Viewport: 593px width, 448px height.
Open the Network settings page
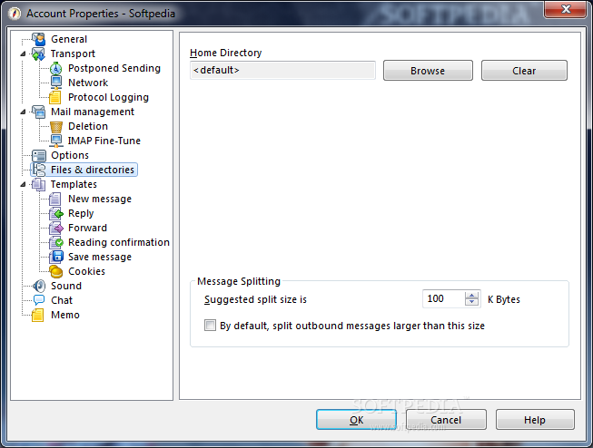[88, 83]
